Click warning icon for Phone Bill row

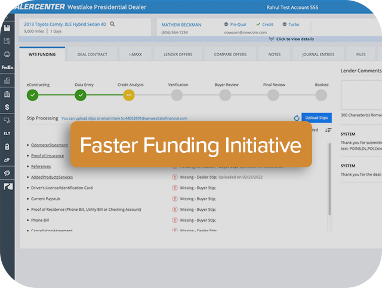[x=175, y=220]
